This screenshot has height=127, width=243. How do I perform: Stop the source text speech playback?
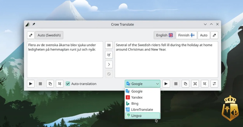(40, 84)
